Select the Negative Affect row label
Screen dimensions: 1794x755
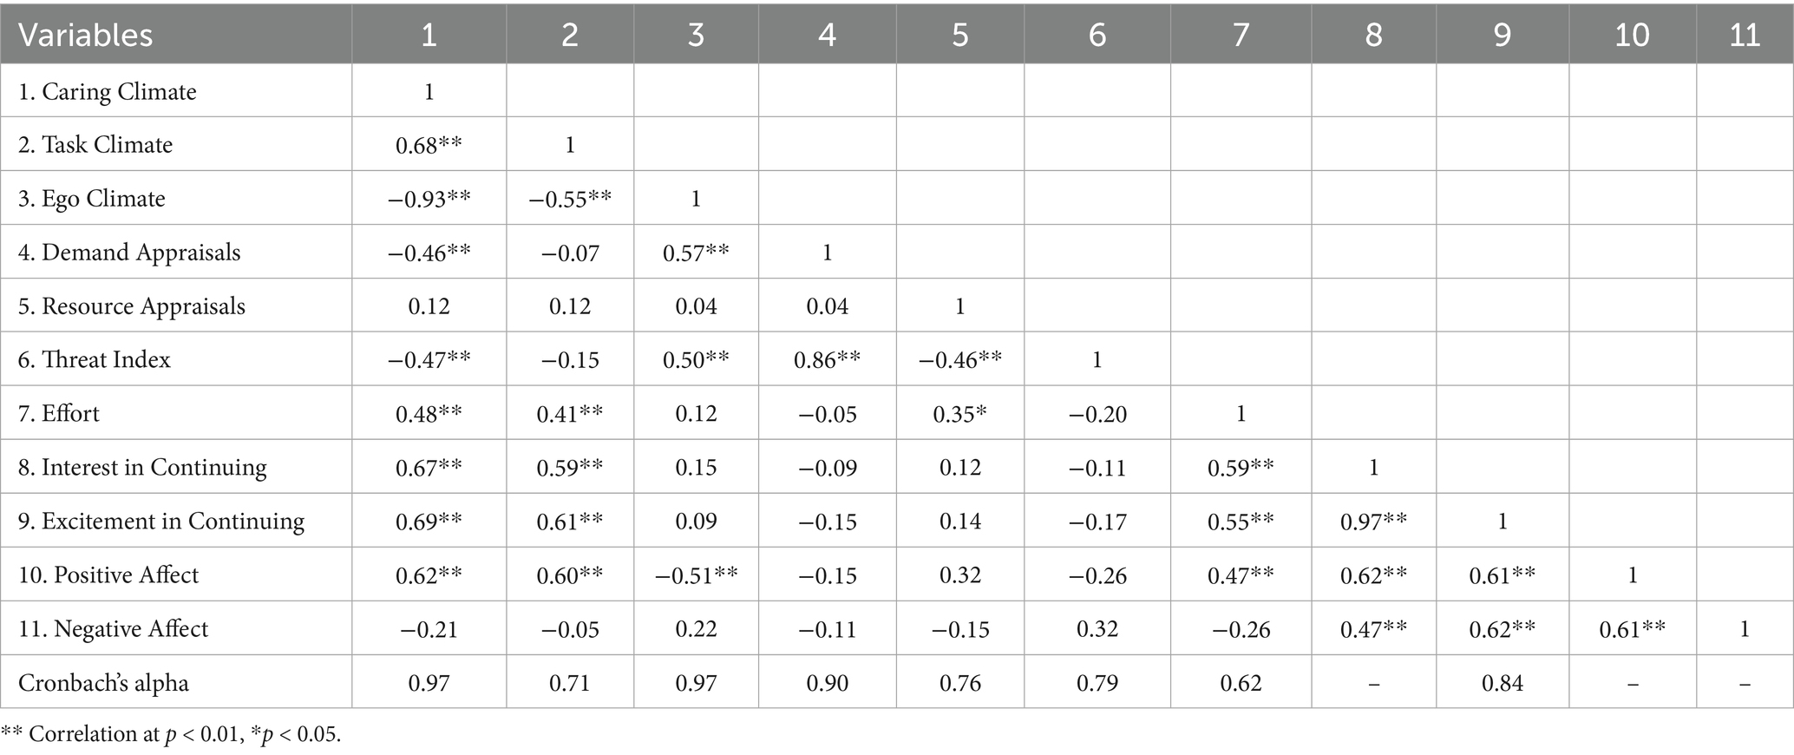(114, 628)
